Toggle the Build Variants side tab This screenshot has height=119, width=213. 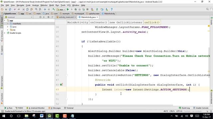click(x=2, y=82)
